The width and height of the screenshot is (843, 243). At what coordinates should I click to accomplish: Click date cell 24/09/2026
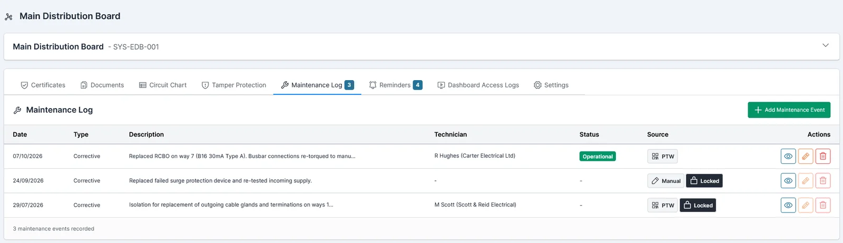[28, 180]
